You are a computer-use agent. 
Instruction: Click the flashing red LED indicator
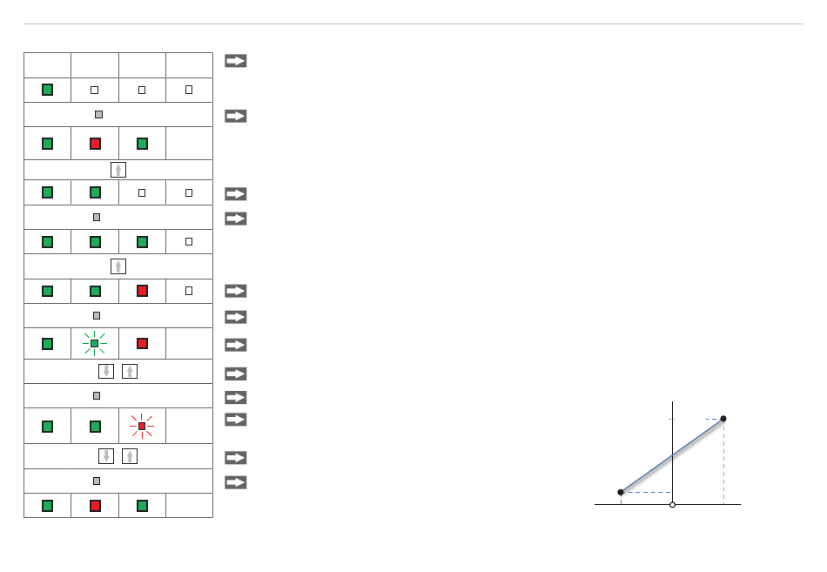coord(142,426)
